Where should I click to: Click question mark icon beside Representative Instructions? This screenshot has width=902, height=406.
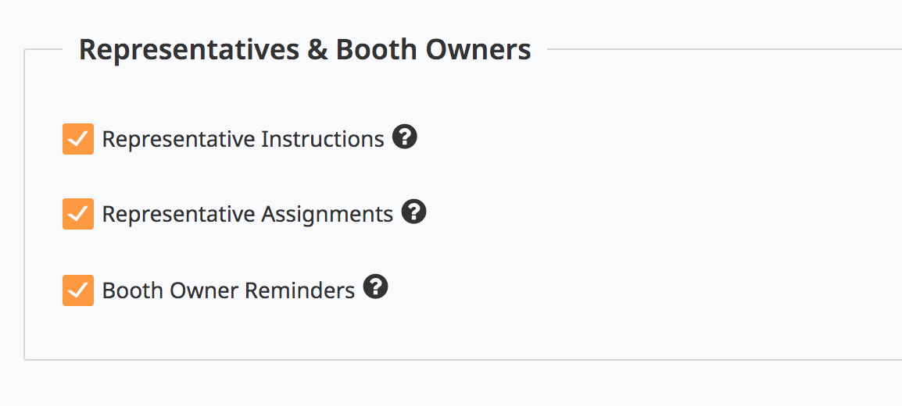(404, 138)
